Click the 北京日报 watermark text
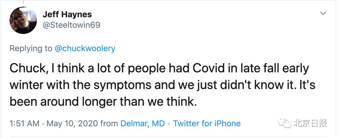 pos(310,123)
